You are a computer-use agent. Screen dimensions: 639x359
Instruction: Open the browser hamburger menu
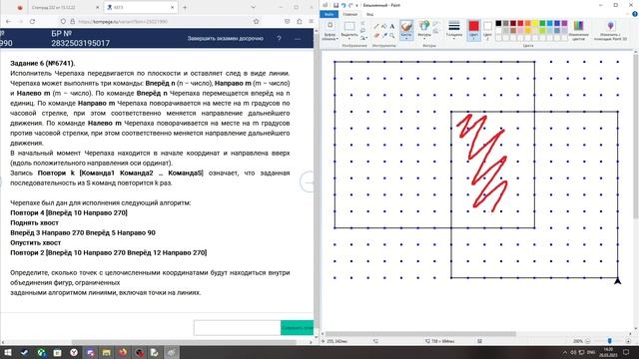tap(311, 21)
